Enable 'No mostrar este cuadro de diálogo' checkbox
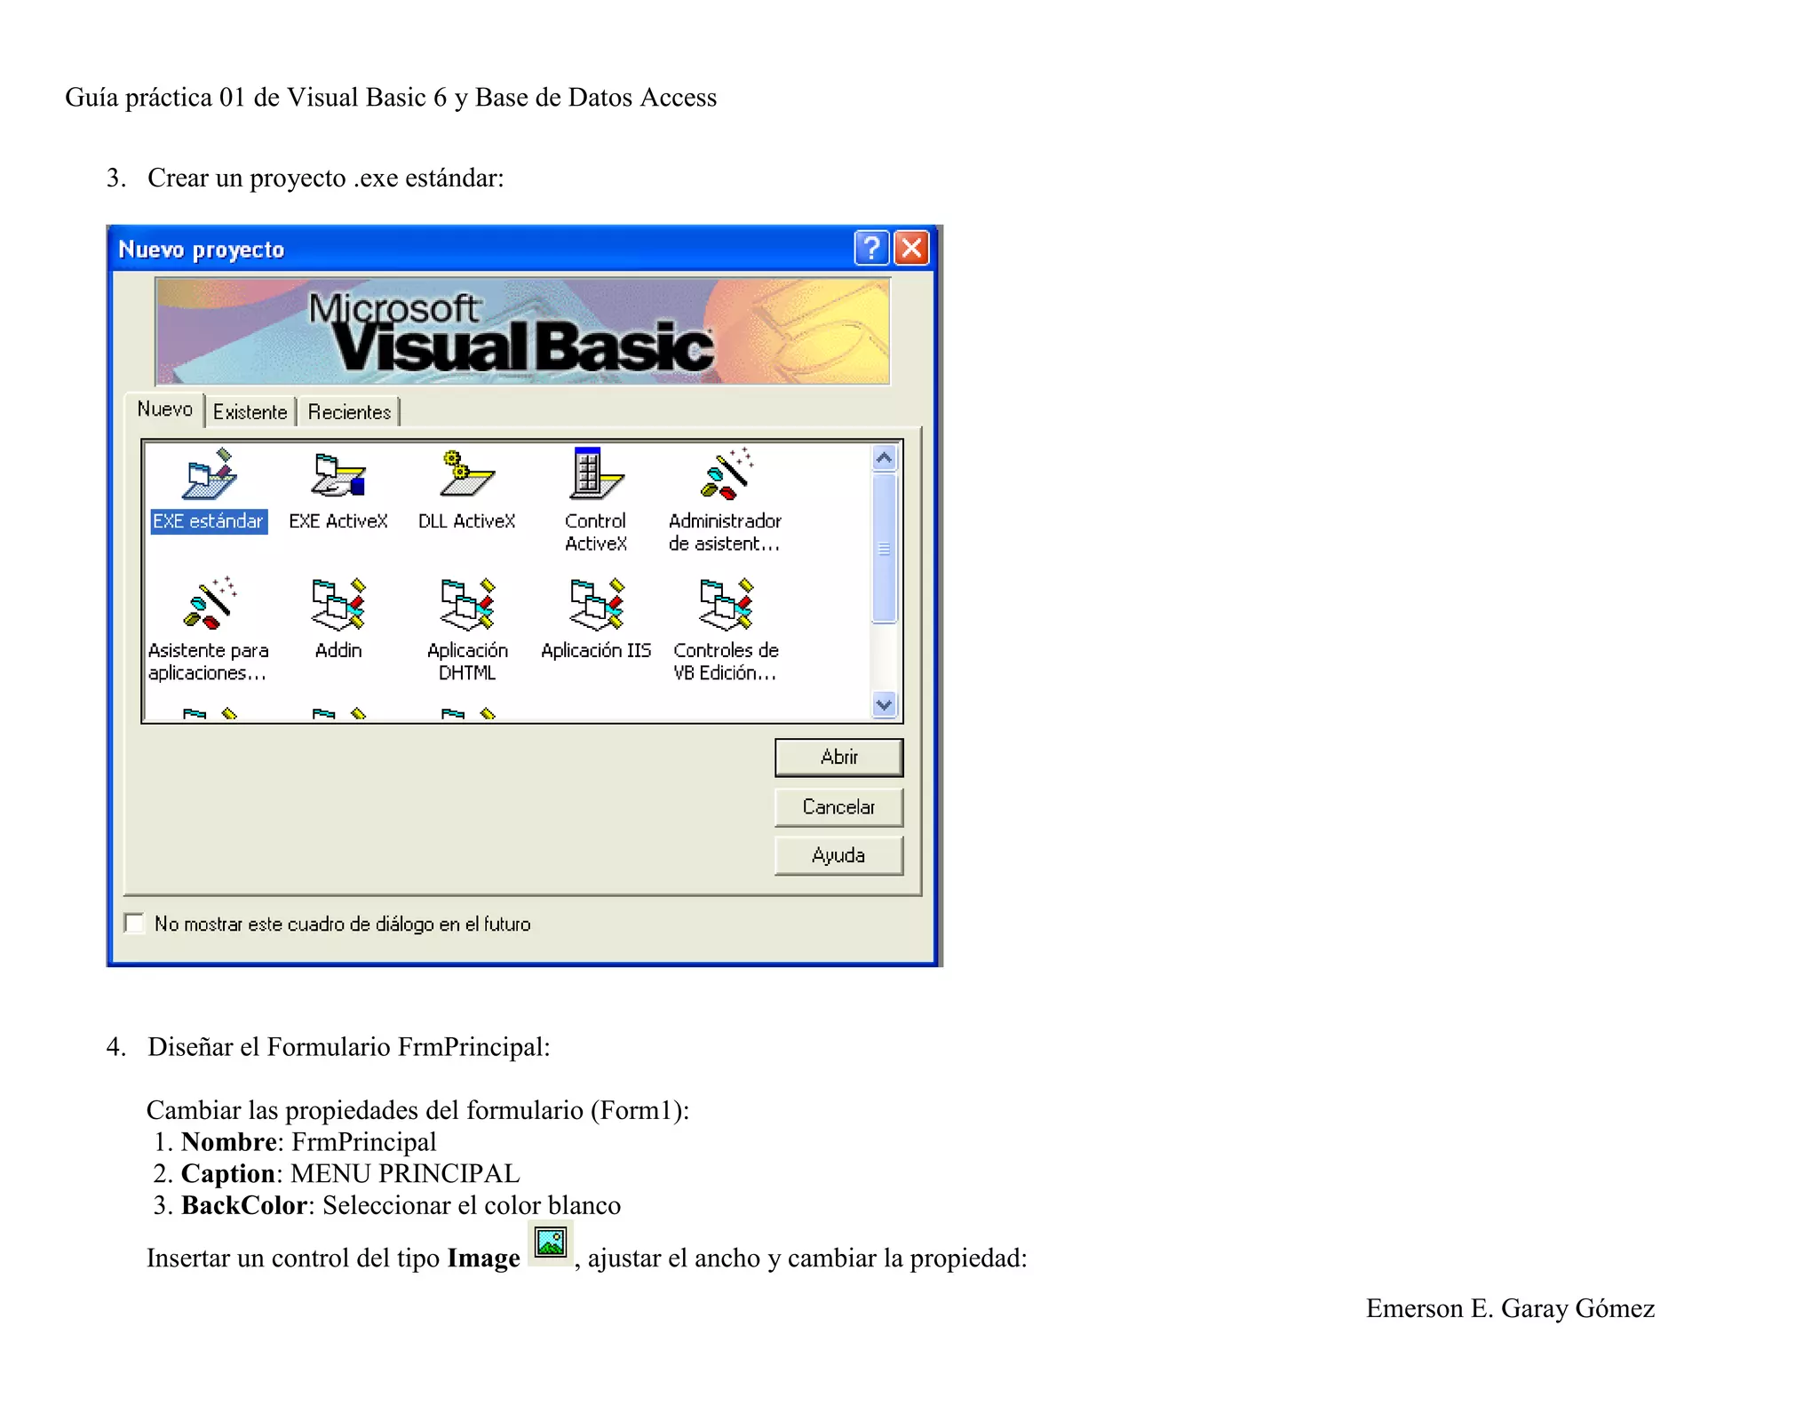Viewport: 1819px width, 1405px height. pyautogui.click(x=134, y=924)
